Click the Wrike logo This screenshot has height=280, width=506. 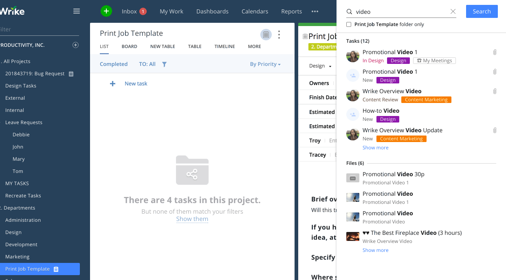[x=12, y=11]
